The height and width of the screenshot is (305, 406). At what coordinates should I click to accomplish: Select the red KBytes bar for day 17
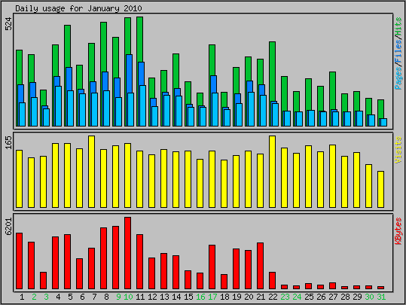[212, 267]
